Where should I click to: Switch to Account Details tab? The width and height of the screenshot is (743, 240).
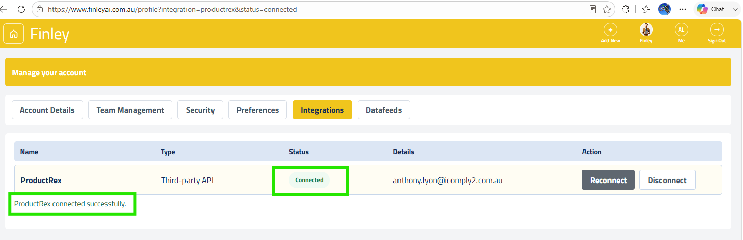pos(47,110)
